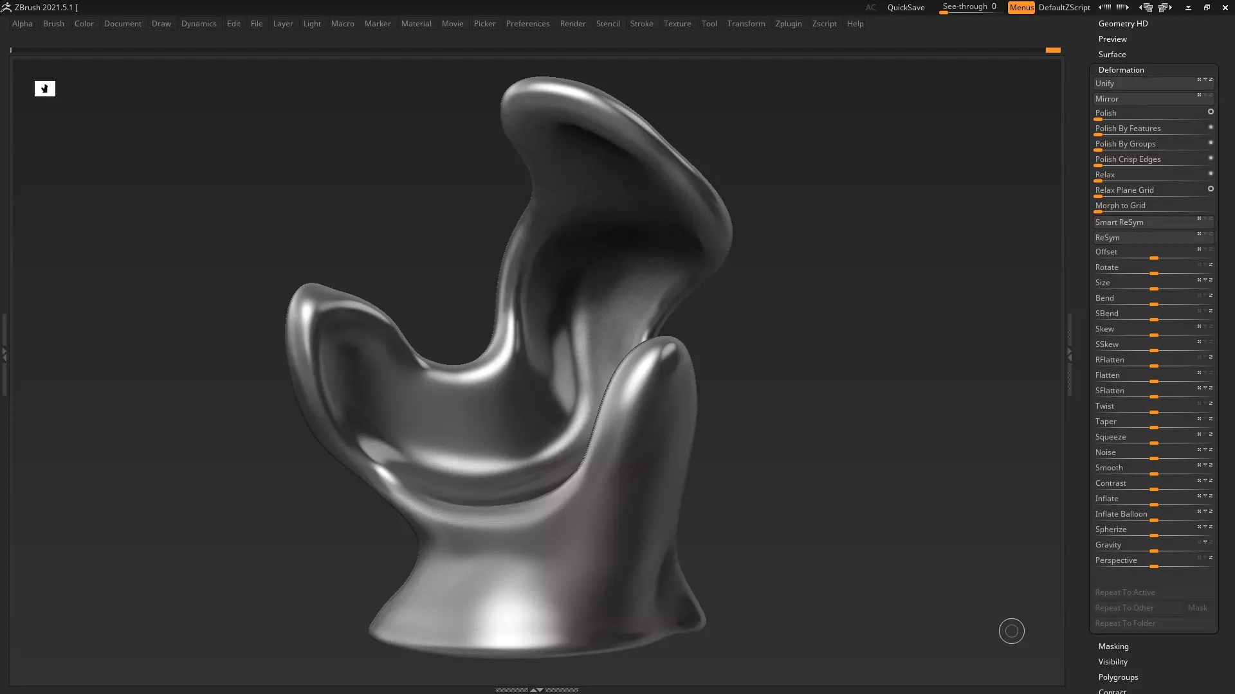Click the ZBrush logo icon in title bar
This screenshot has height=694, width=1235.
(6, 8)
